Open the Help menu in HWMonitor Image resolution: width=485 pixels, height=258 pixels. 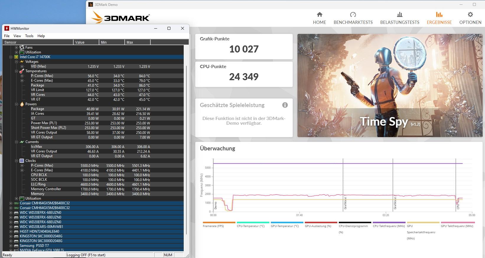[41, 36]
